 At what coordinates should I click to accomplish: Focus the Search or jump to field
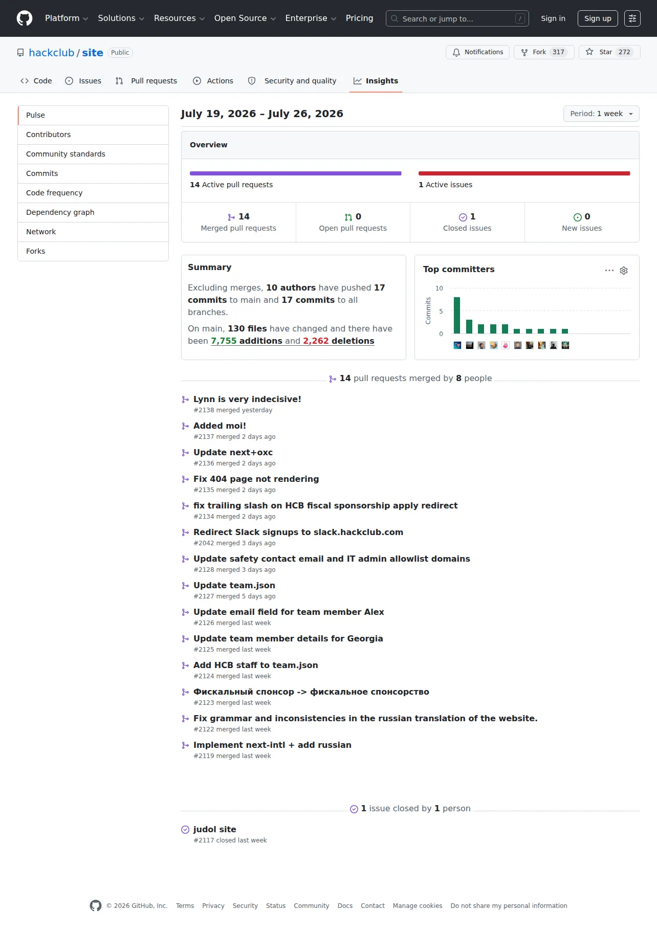(457, 18)
